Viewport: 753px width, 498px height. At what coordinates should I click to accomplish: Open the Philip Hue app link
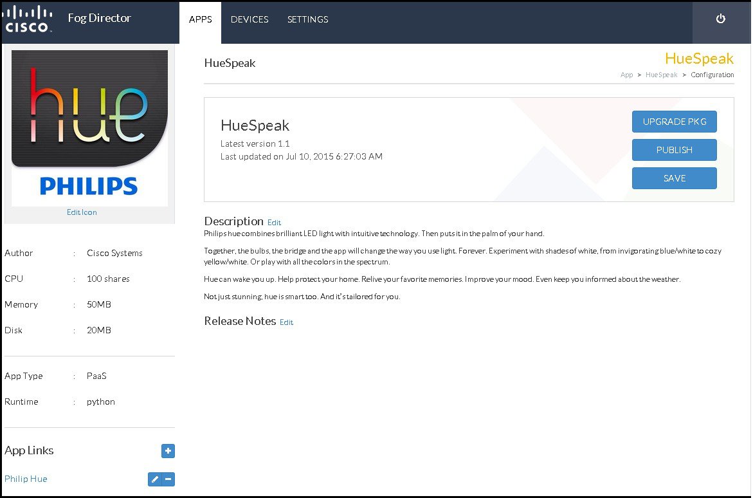(x=26, y=480)
